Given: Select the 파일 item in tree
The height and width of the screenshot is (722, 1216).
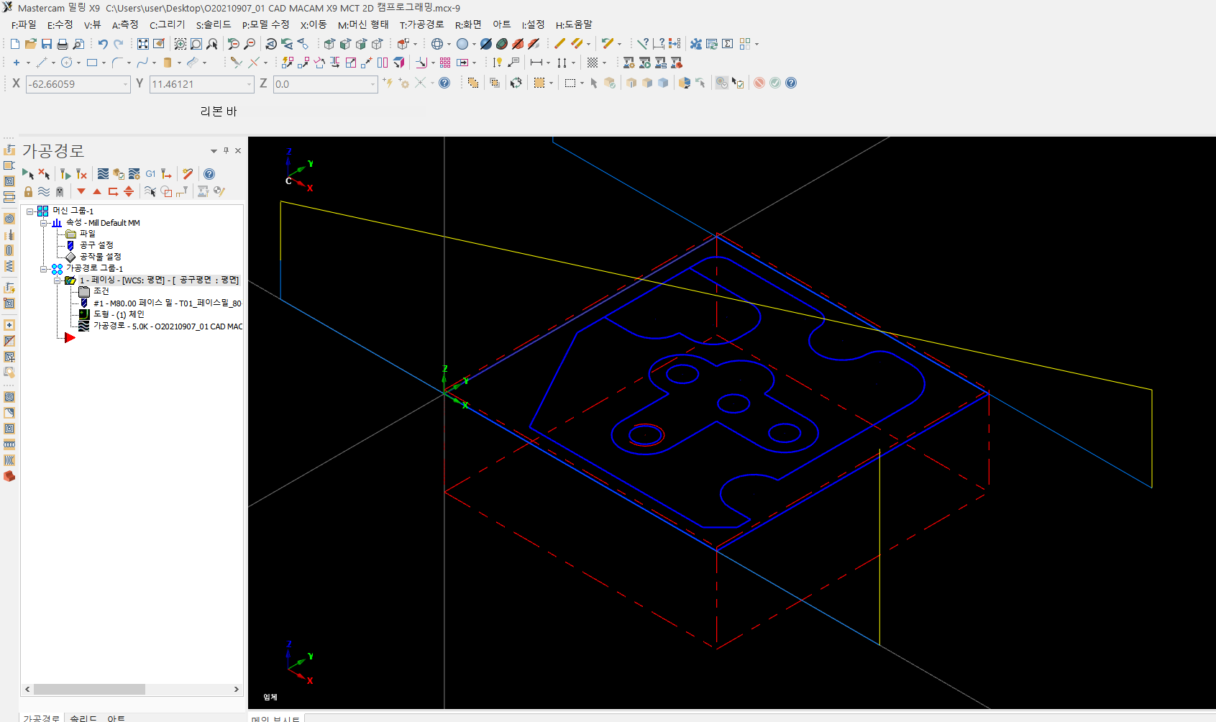Looking at the screenshot, I should pos(87,234).
